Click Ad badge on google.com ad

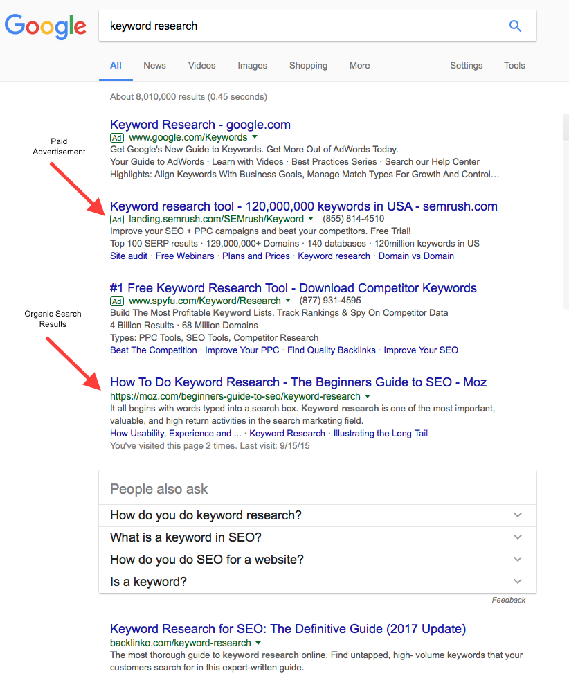click(117, 138)
